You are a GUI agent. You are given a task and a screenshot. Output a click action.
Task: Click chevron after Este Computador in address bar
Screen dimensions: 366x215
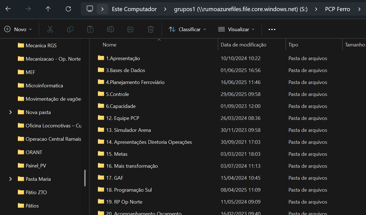click(x=165, y=9)
